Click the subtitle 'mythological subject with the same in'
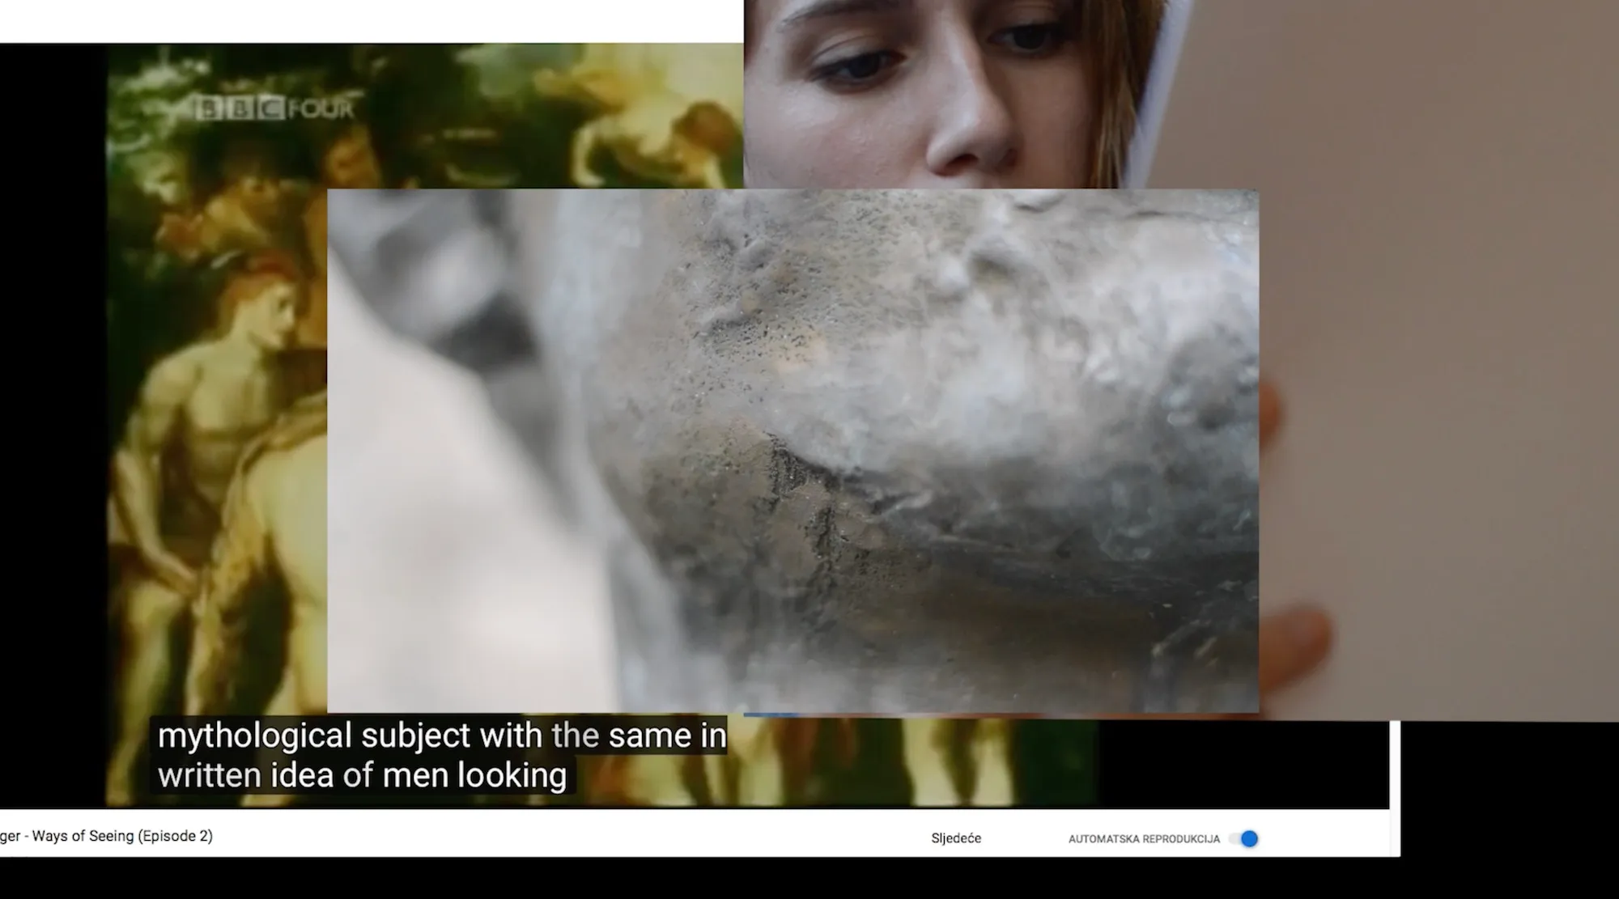The height and width of the screenshot is (899, 1619). point(442,736)
